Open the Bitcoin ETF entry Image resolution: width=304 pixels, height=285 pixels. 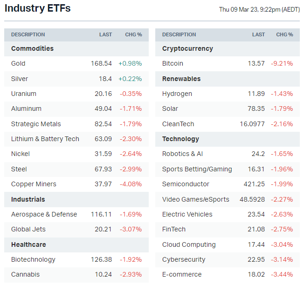173,63
